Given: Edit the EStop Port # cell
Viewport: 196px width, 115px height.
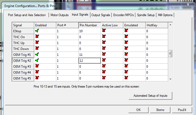Looking at the screenshot, I should (x=67, y=31).
